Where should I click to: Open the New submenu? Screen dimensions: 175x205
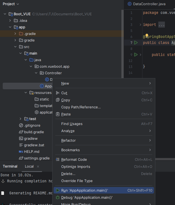104,83
